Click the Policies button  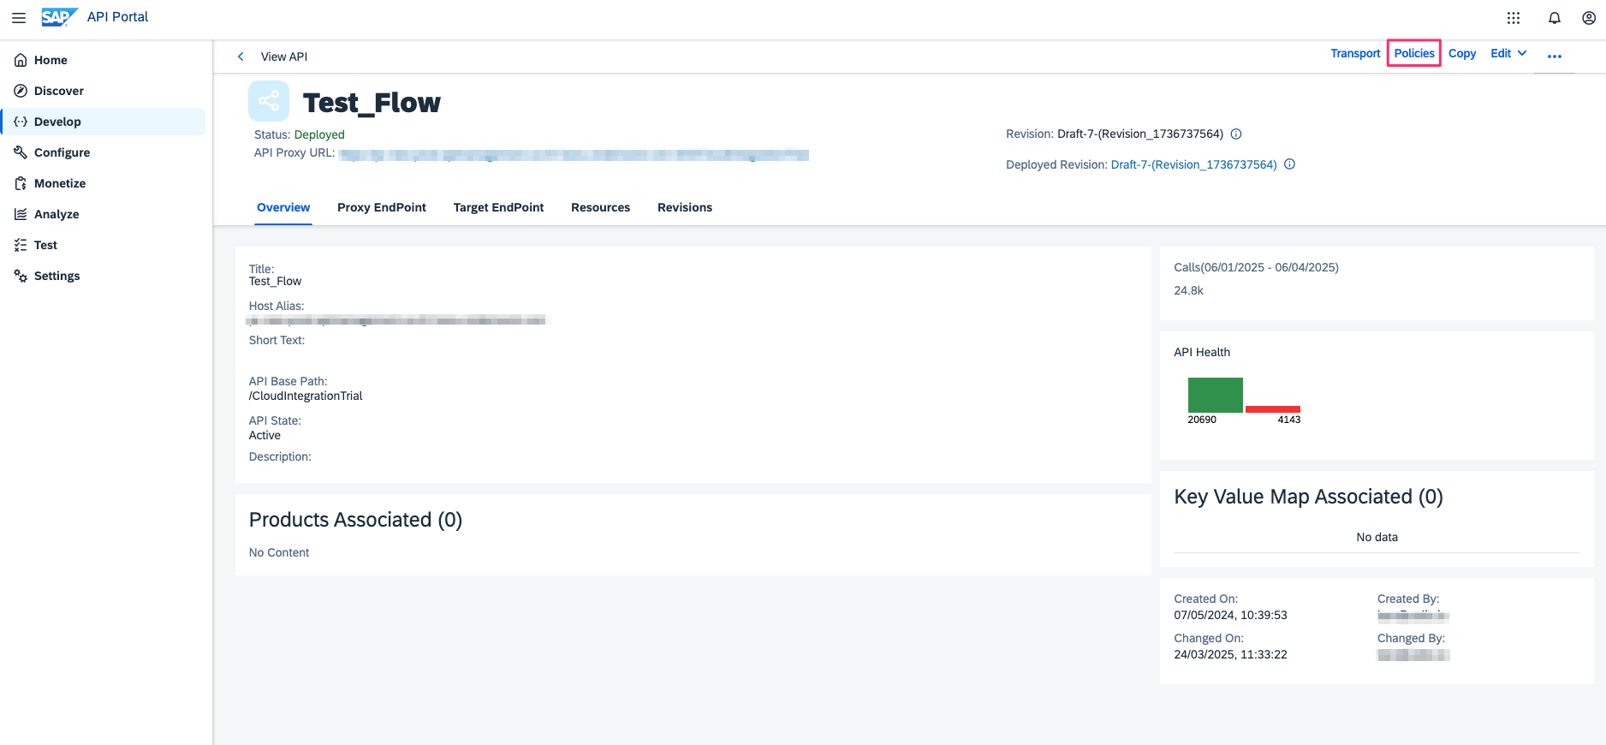[x=1413, y=53]
